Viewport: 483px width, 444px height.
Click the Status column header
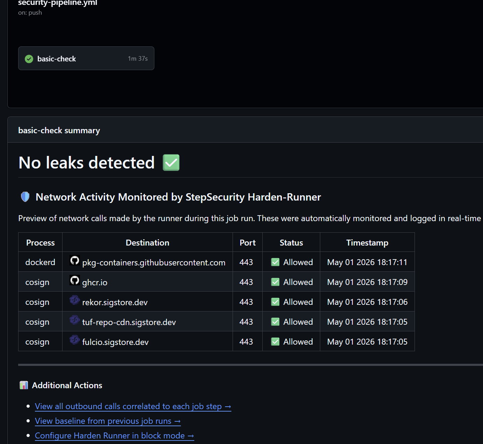pyautogui.click(x=291, y=242)
